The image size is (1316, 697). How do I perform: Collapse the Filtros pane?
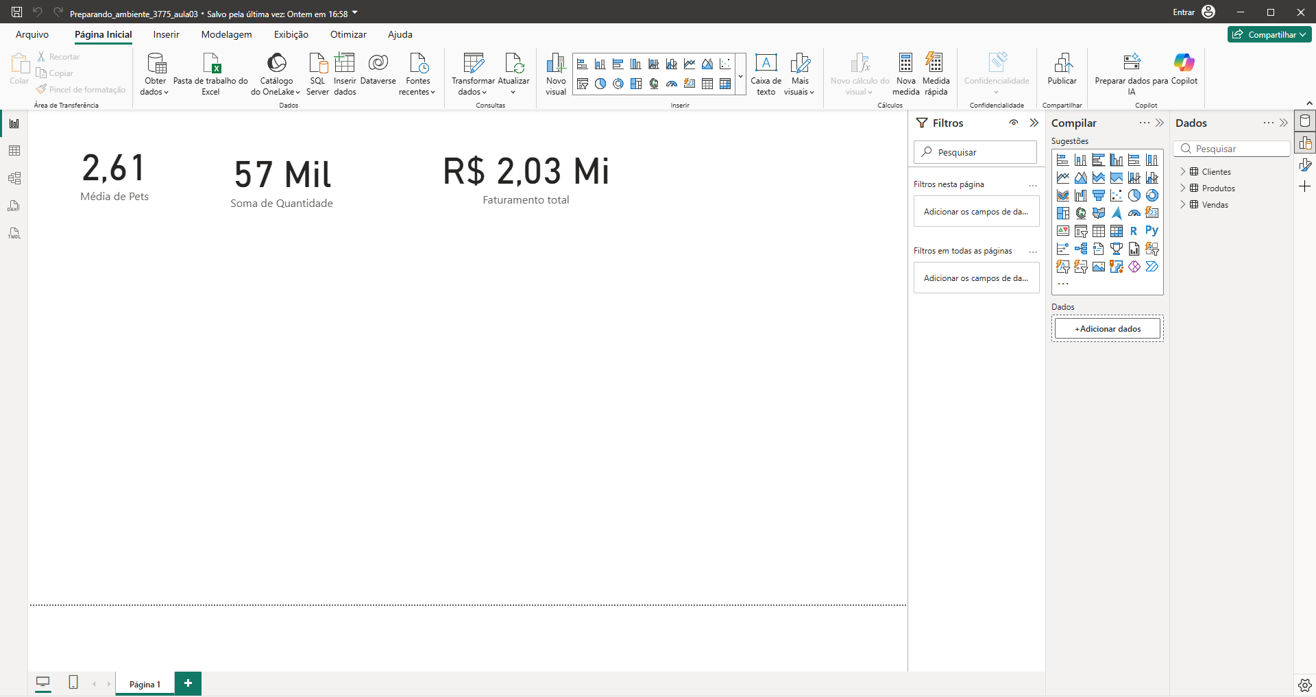pyautogui.click(x=1034, y=123)
